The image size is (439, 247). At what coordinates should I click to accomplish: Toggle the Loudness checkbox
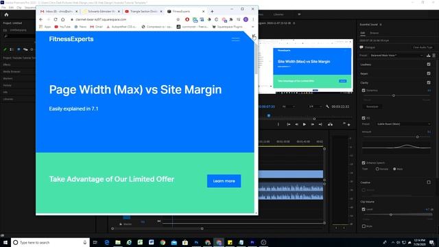429,64
